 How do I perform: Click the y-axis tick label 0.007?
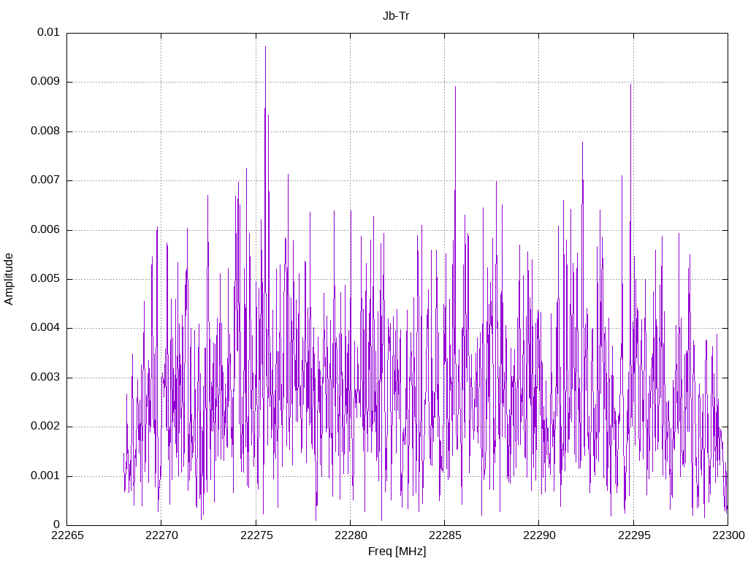pos(45,180)
